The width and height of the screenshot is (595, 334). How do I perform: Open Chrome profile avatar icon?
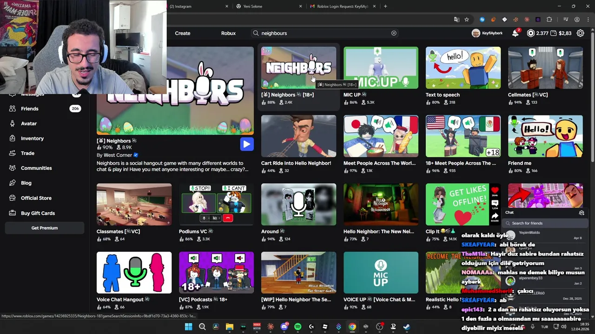pyautogui.click(x=577, y=19)
